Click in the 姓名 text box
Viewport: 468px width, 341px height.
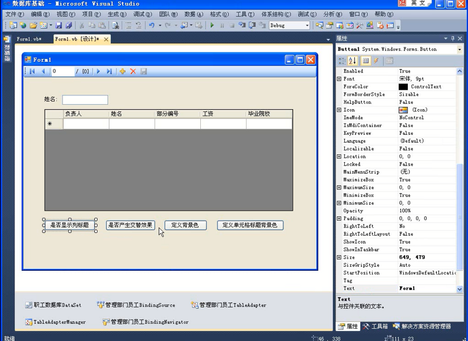(x=85, y=100)
